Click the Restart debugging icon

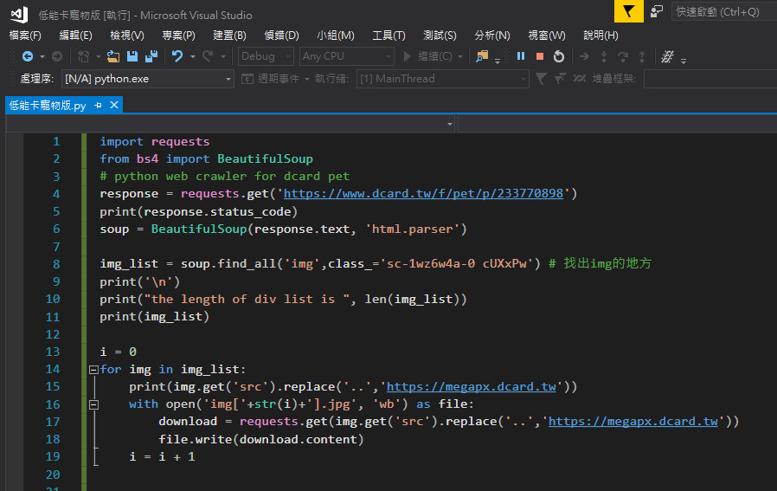point(559,56)
